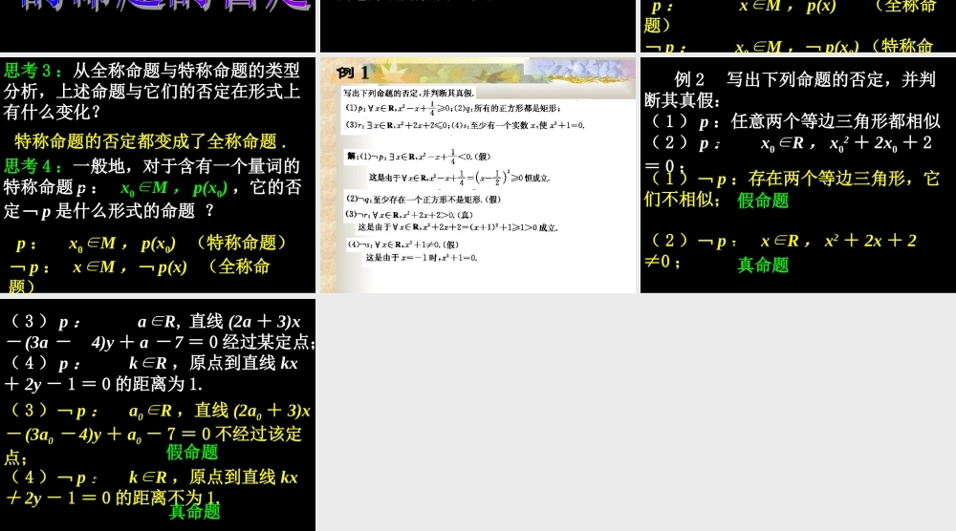Open the 例1 slide thumbnail

point(478,176)
